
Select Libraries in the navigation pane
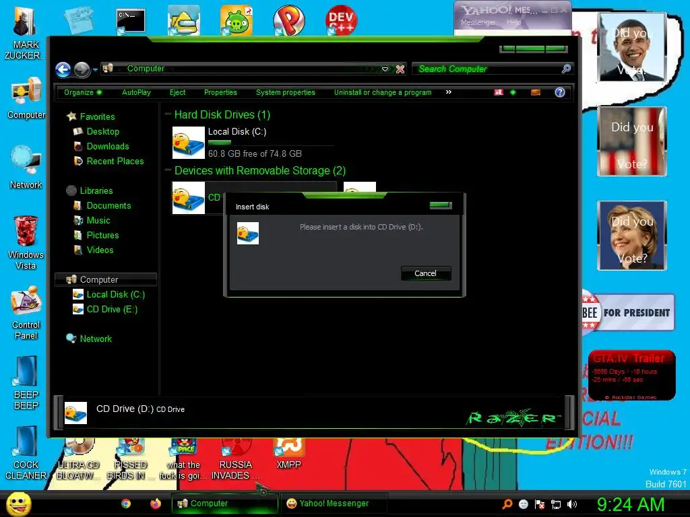[96, 191]
